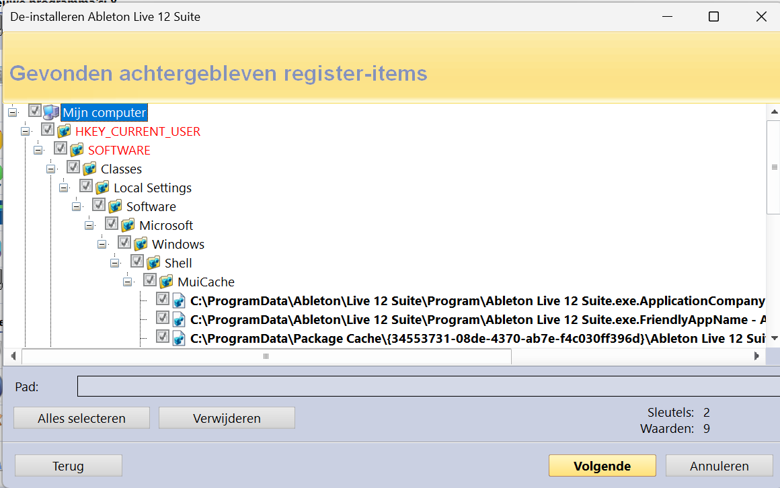Click the Verwijderen button
This screenshot has width=780, height=488.
(x=227, y=418)
